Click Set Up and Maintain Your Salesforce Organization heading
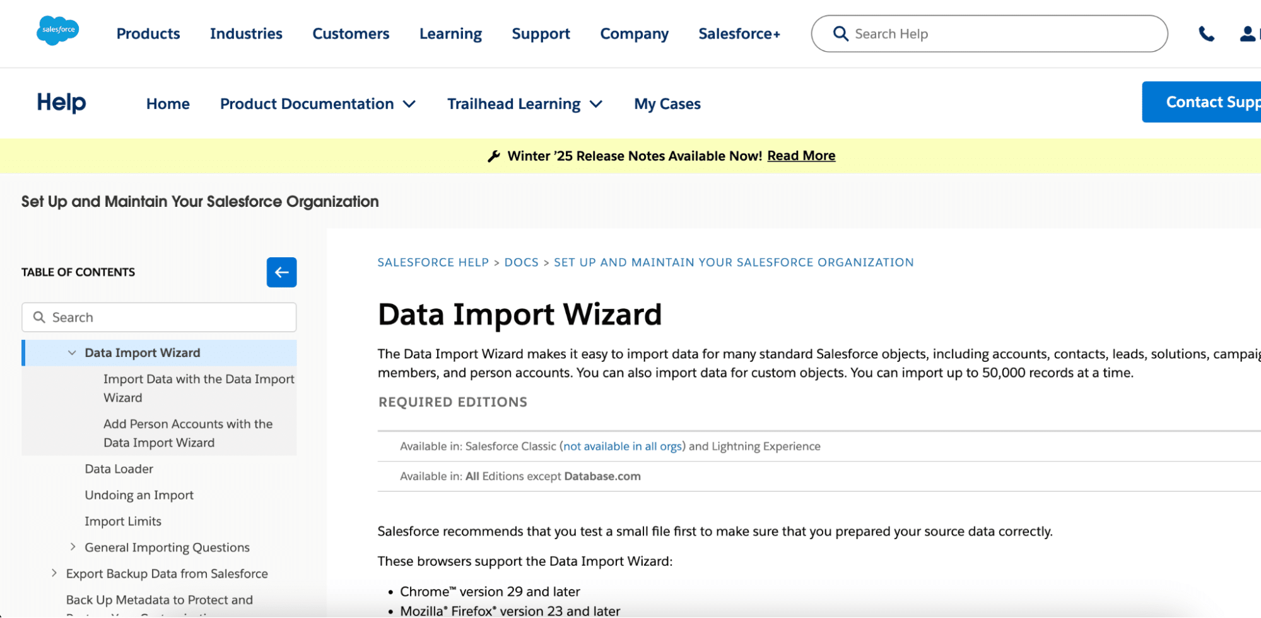The image size is (1261, 618). pos(200,201)
